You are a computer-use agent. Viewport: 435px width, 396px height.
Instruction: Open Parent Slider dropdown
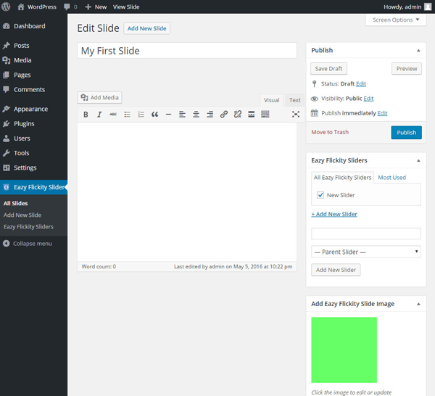pyautogui.click(x=366, y=252)
